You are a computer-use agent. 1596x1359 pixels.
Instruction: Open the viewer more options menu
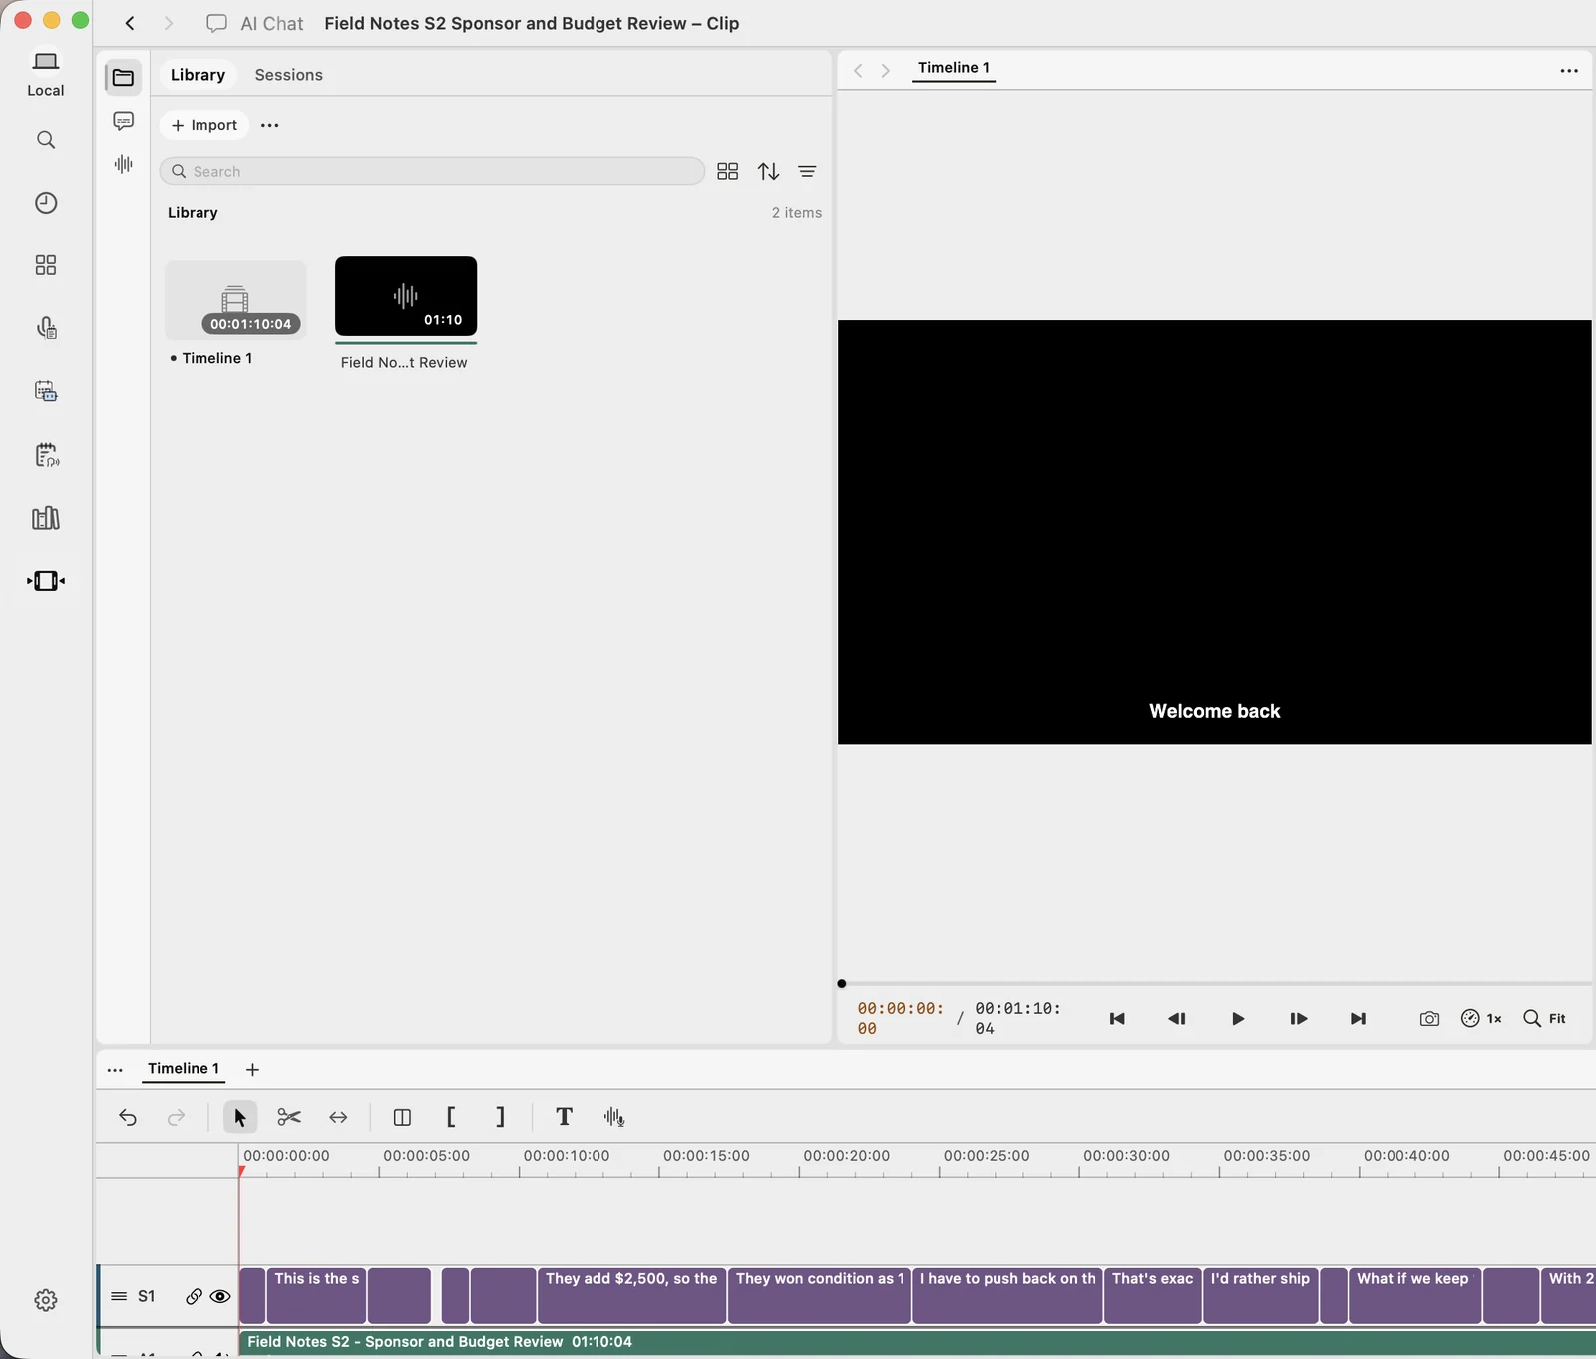[x=1569, y=71]
